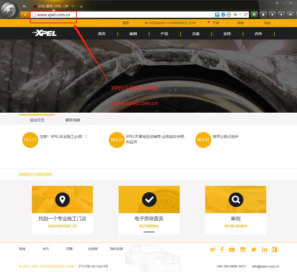
Task: Click the green K toolbar icon
Action: coord(254,15)
